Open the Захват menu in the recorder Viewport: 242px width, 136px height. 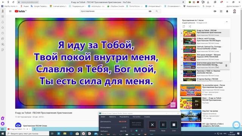coord(103,117)
